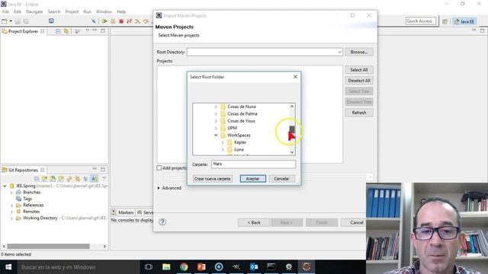Open File Explorer from the taskbar

166,267
